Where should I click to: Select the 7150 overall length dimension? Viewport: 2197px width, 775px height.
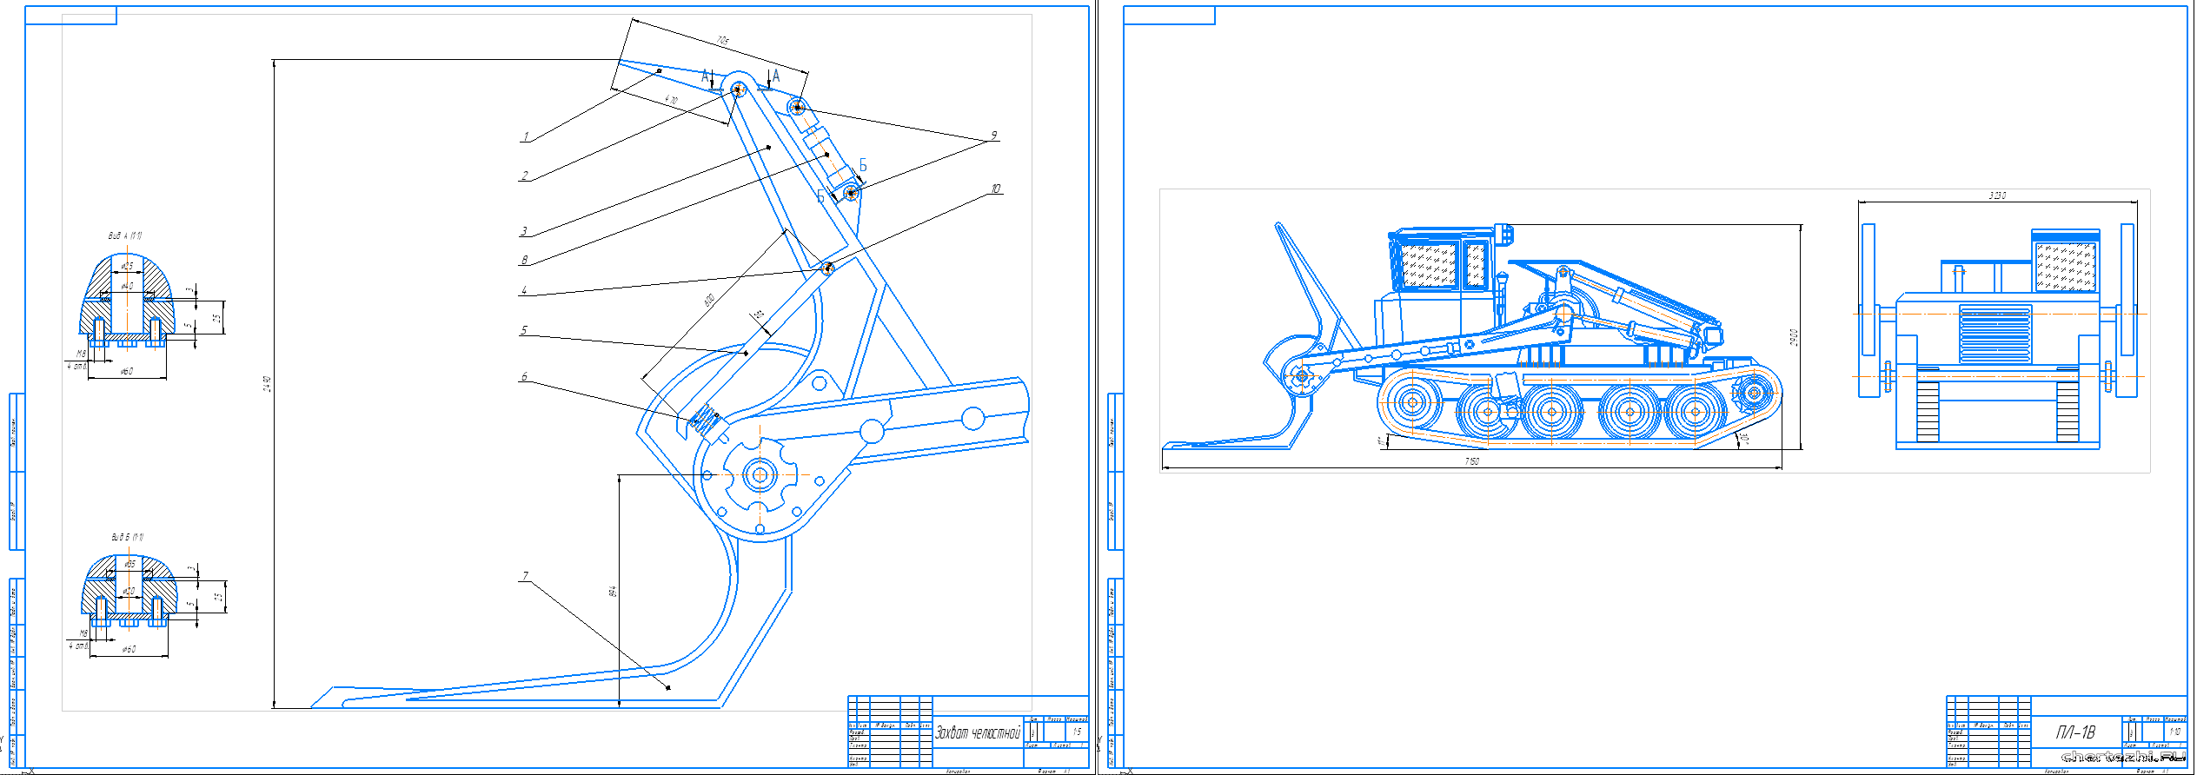[x=1471, y=461]
